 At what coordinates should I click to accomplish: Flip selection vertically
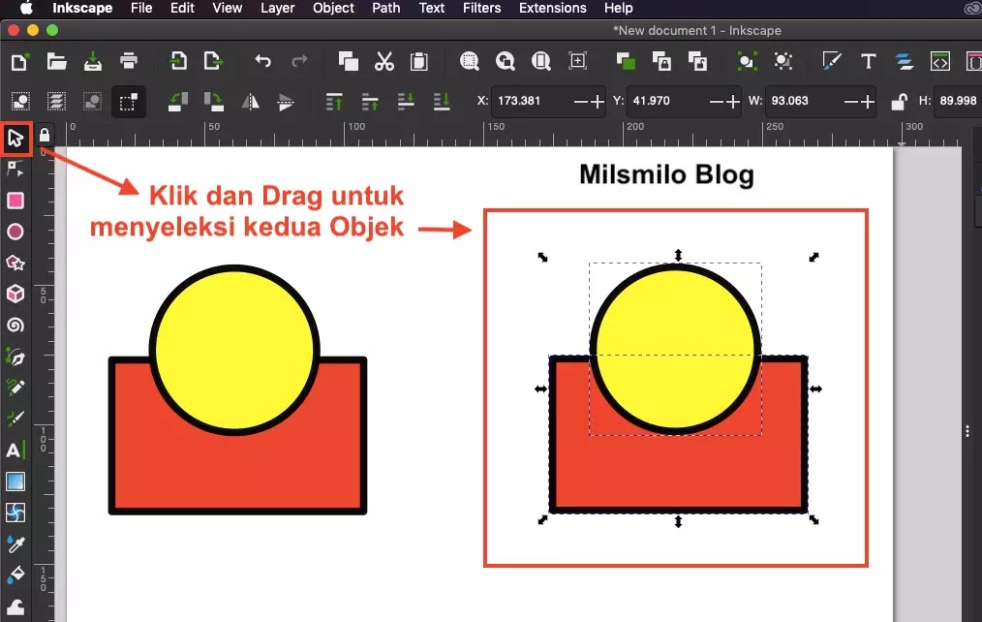point(286,102)
